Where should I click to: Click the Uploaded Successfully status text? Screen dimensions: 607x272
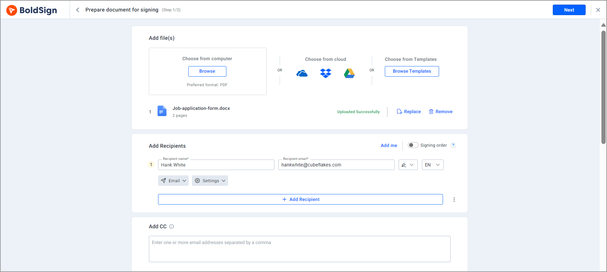click(358, 112)
